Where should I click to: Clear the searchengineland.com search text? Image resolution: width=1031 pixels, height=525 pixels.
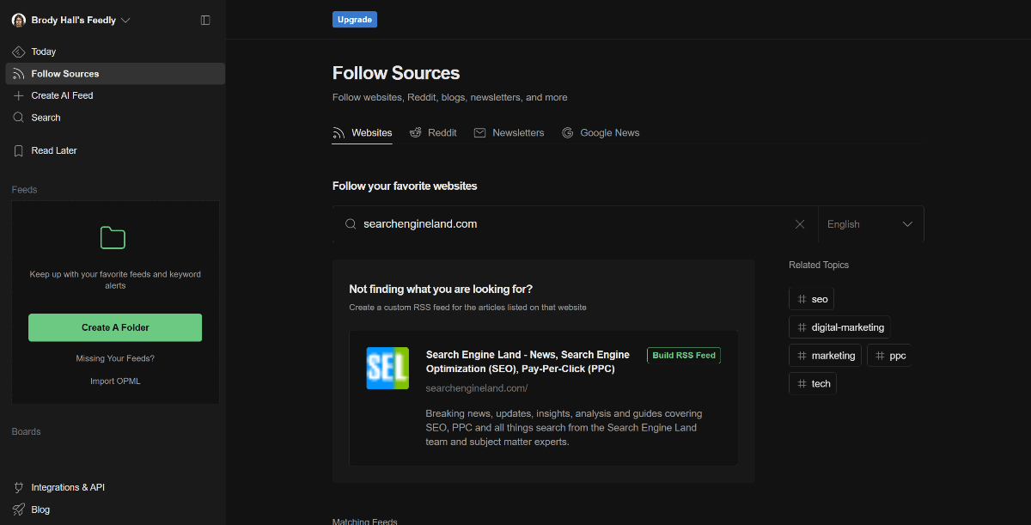pyautogui.click(x=800, y=224)
